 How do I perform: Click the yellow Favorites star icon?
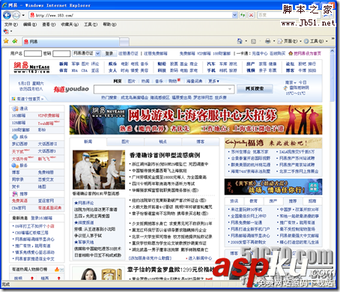(6, 41)
